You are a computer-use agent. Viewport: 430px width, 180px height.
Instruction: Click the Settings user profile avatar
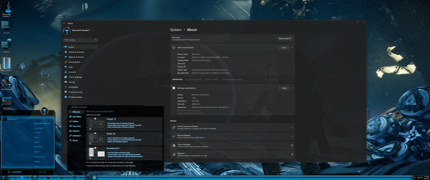67,31
